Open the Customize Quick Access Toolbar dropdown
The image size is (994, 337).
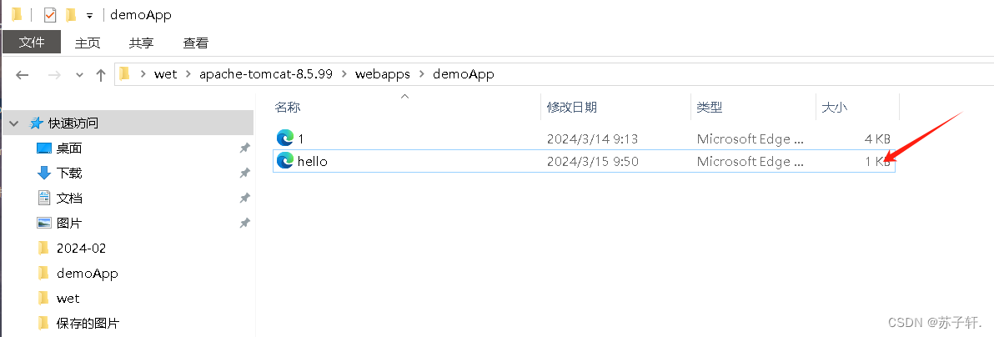[x=89, y=14]
